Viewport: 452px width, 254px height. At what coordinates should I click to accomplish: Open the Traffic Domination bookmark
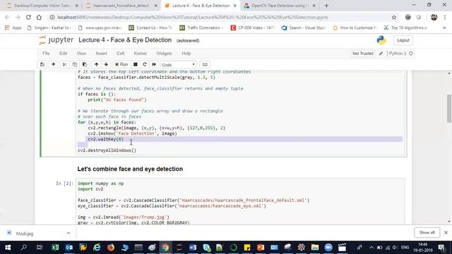click(x=202, y=28)
